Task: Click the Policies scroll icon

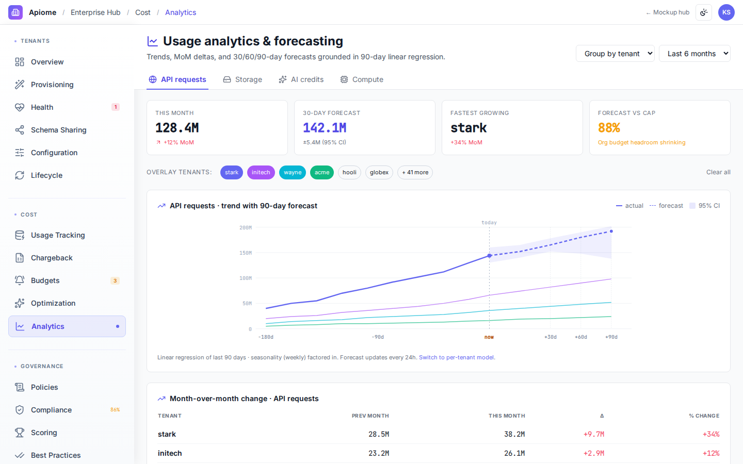Action: (x=20, y=387)
